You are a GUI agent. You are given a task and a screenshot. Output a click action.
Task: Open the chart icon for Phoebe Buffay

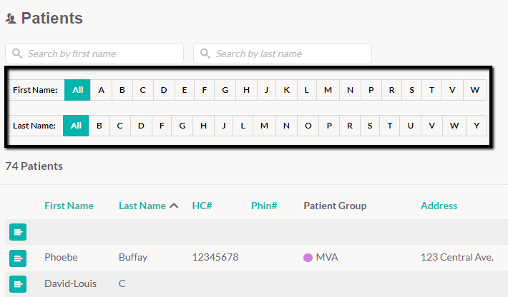click(18, 258)
